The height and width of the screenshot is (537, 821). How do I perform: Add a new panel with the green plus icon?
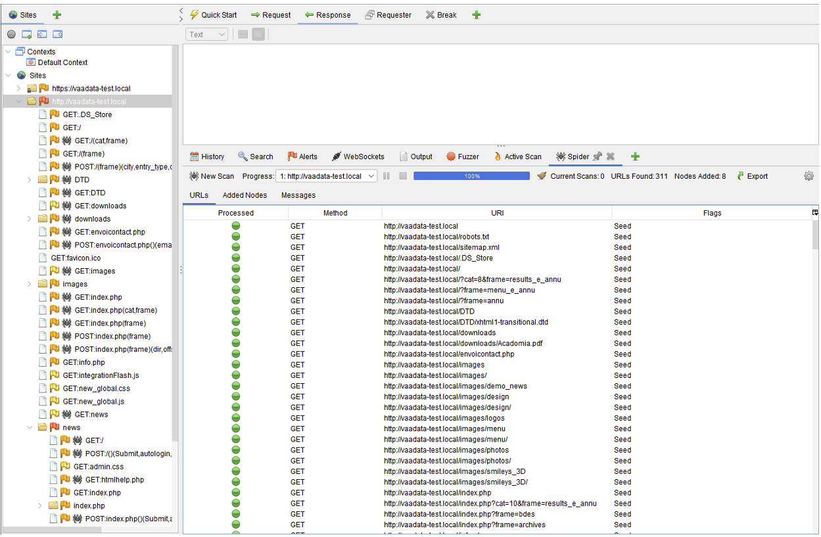635,156
